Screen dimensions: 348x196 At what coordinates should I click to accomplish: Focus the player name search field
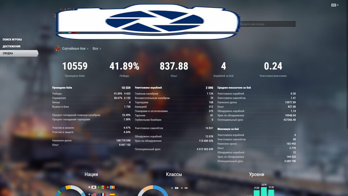[268, 24]
